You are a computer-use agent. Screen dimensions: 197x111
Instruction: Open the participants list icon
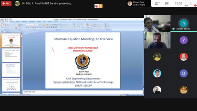tap(157, 3)
